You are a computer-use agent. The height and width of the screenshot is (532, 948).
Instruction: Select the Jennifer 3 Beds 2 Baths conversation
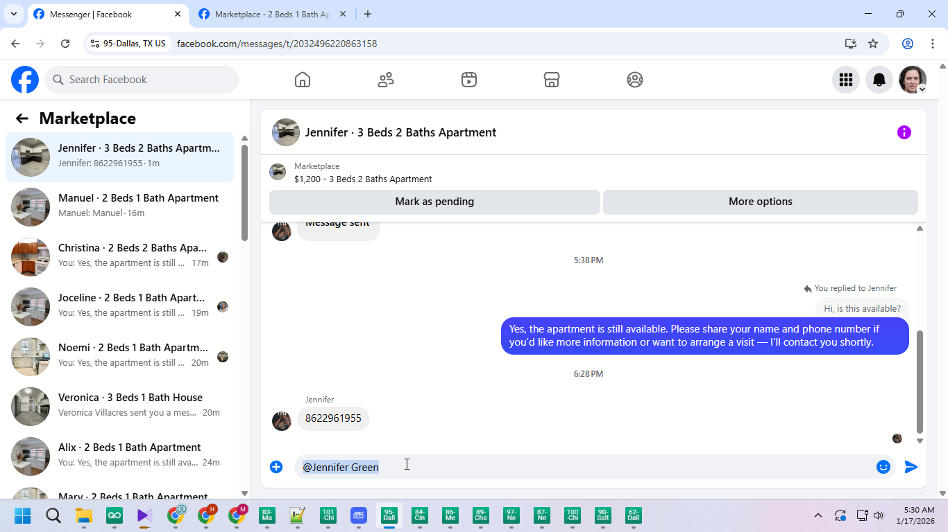tap(119, 157)
